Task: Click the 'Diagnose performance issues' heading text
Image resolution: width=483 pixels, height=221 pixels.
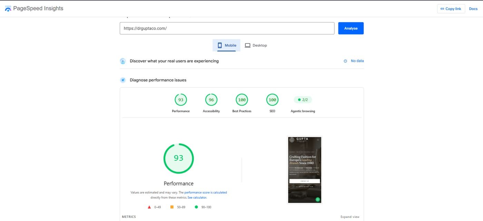Action: point(158,80)
